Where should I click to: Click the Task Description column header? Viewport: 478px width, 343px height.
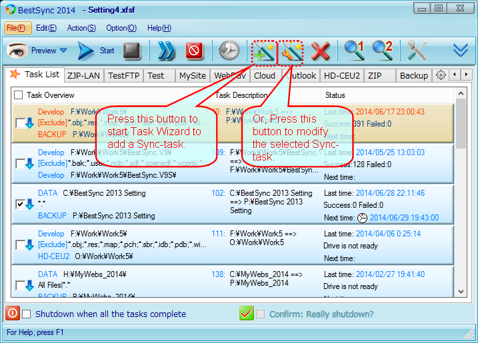tap(241, 95)
